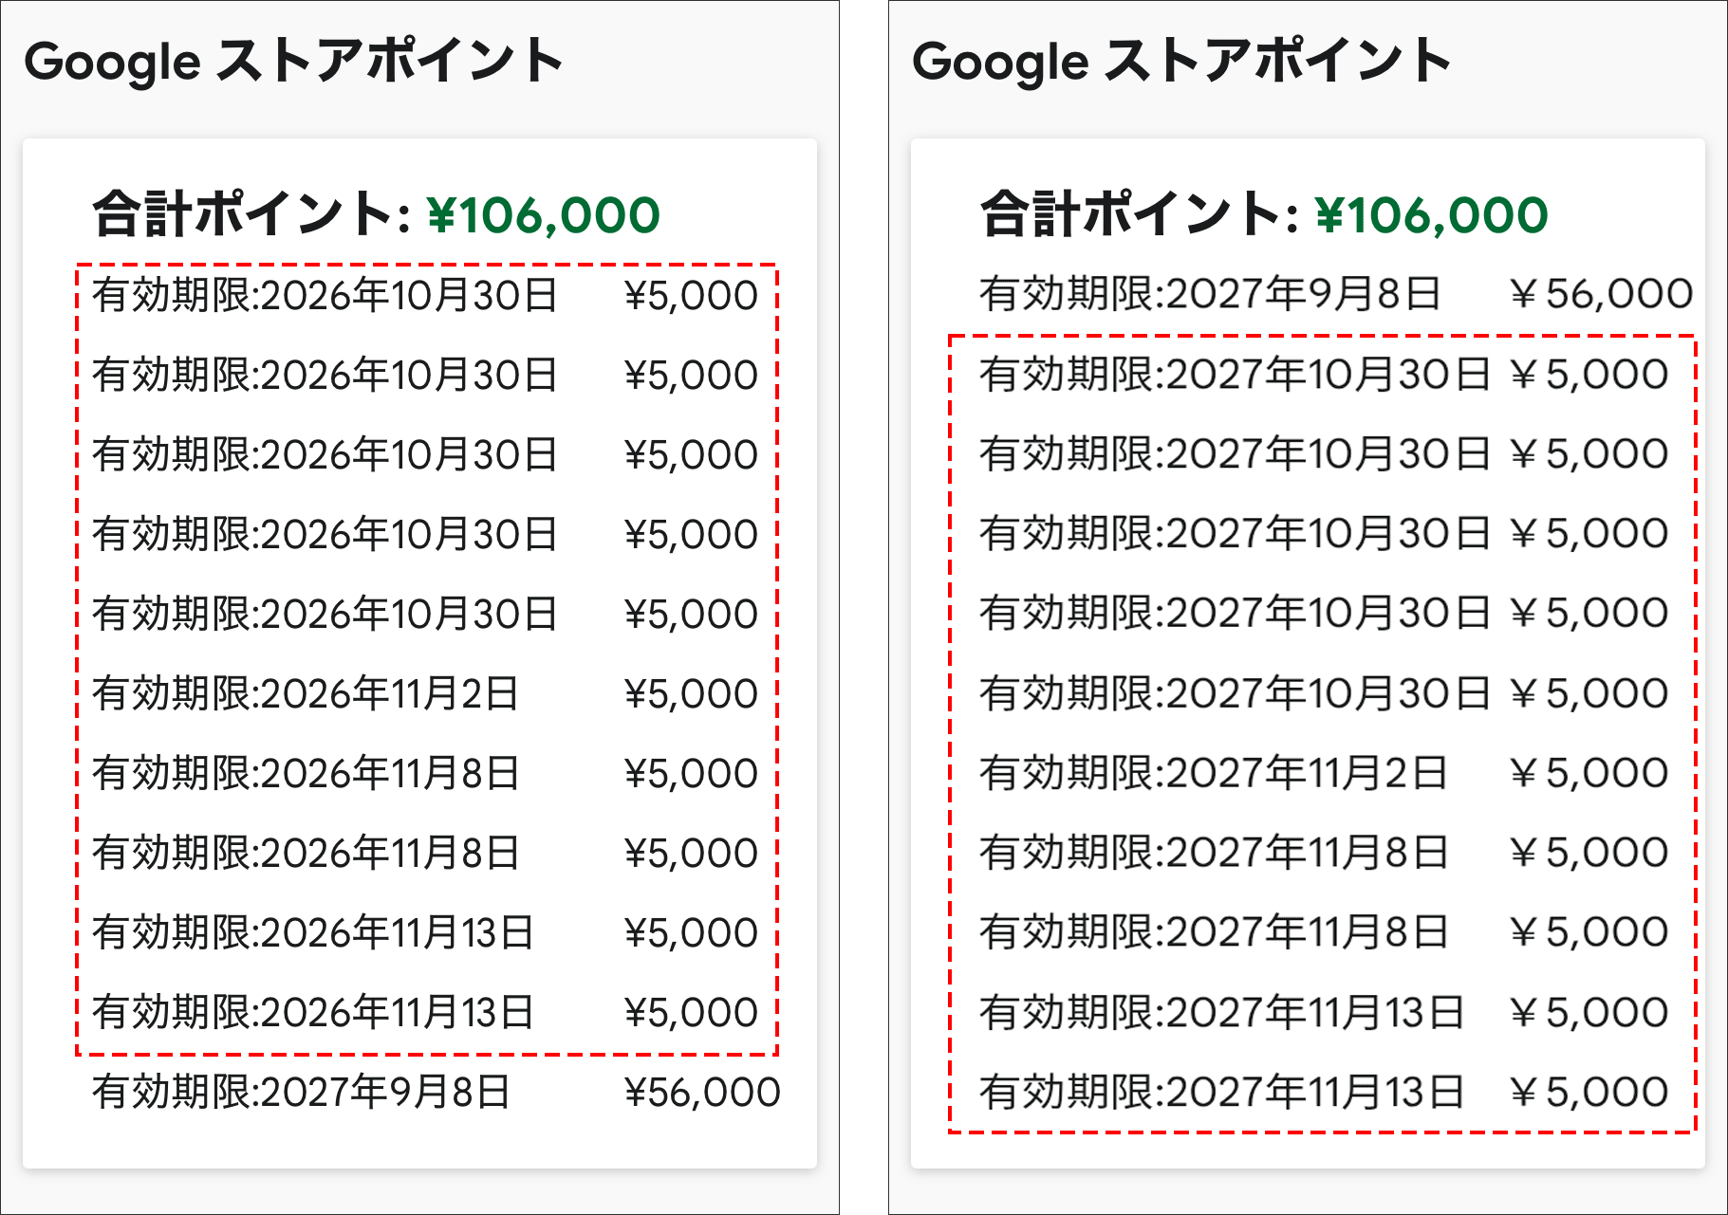Click the ￥5,000 amount beside 2027年11月2日
This screenshot has height=1215, width=1728.
point(1589,773)
